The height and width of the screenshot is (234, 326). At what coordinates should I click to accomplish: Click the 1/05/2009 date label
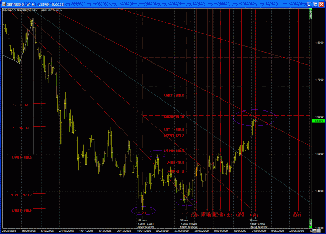click(x=240, y=231)
